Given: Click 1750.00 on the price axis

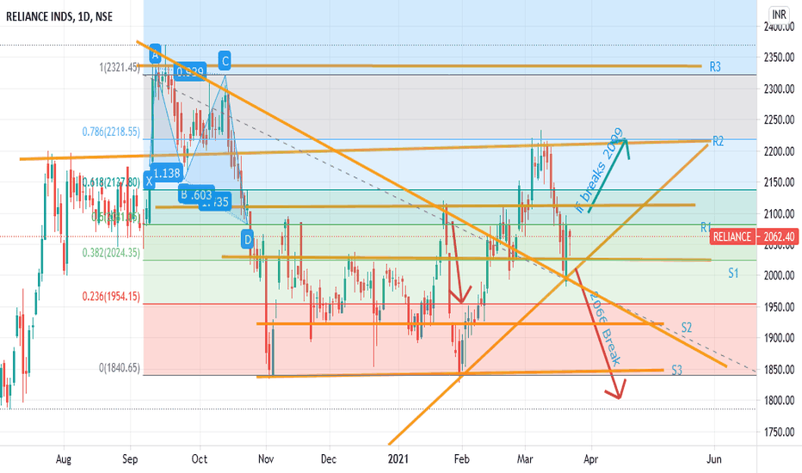Looking at the screenshot, I should (779, 432).
